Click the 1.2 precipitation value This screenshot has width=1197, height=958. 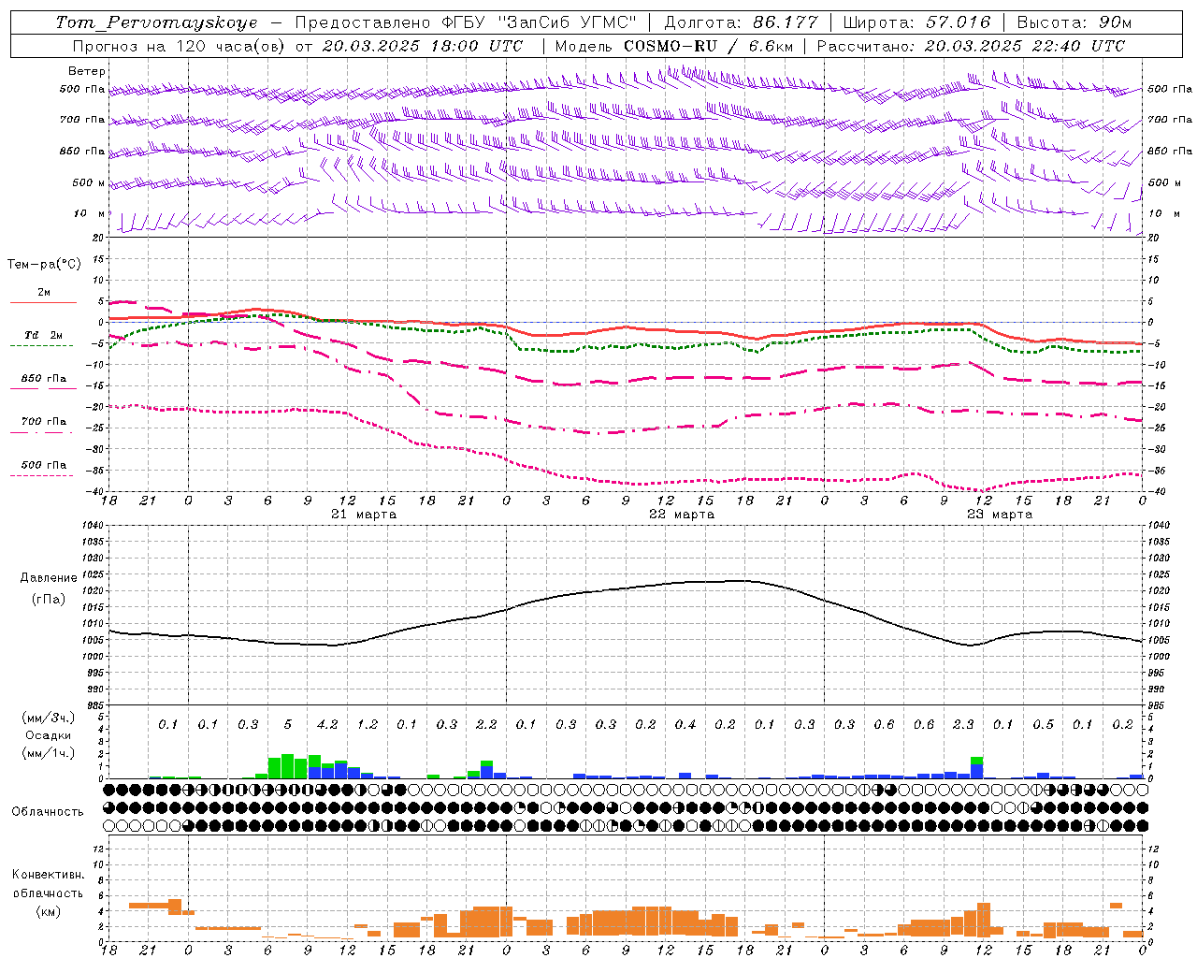tap(368, 724)
